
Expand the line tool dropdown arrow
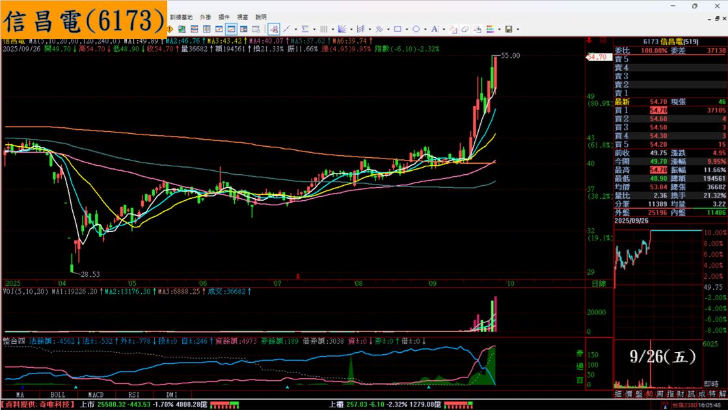[296, 29]
